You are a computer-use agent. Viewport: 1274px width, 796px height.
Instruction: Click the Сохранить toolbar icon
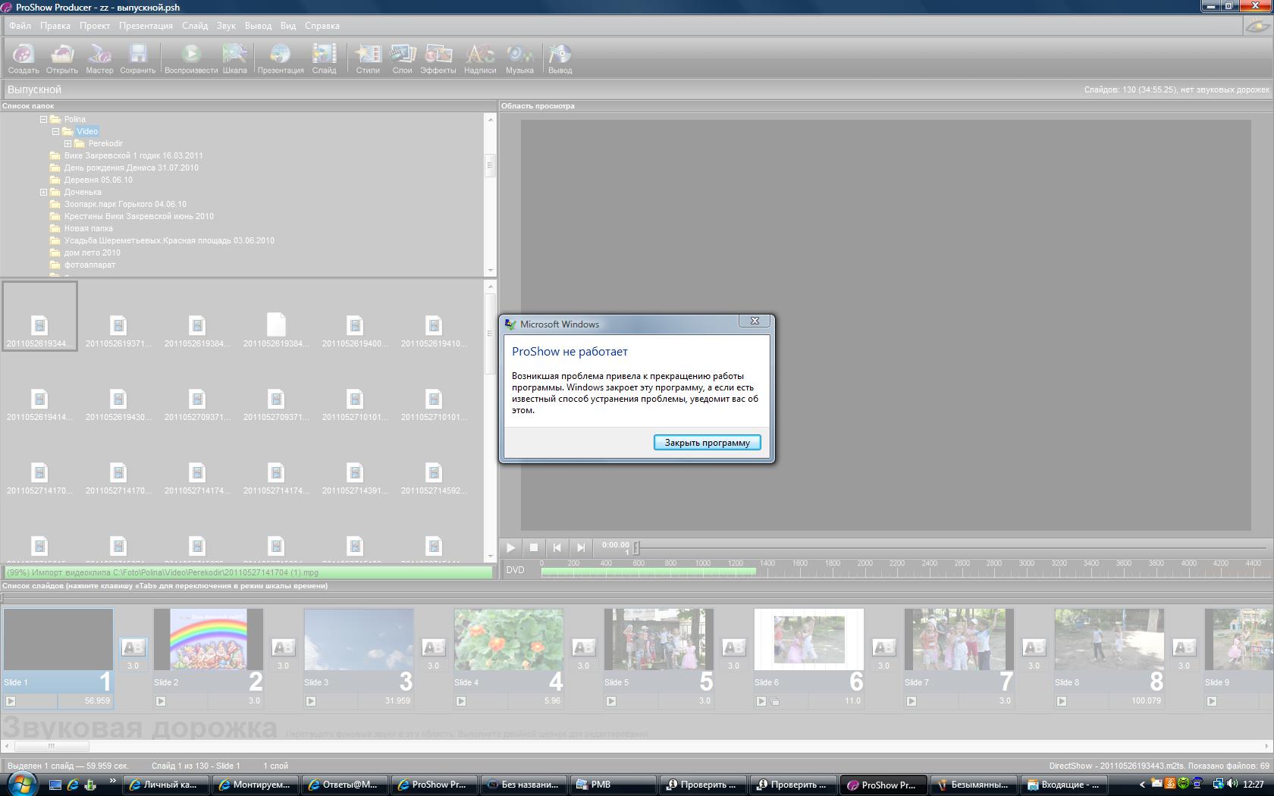(x=137, y=58)
